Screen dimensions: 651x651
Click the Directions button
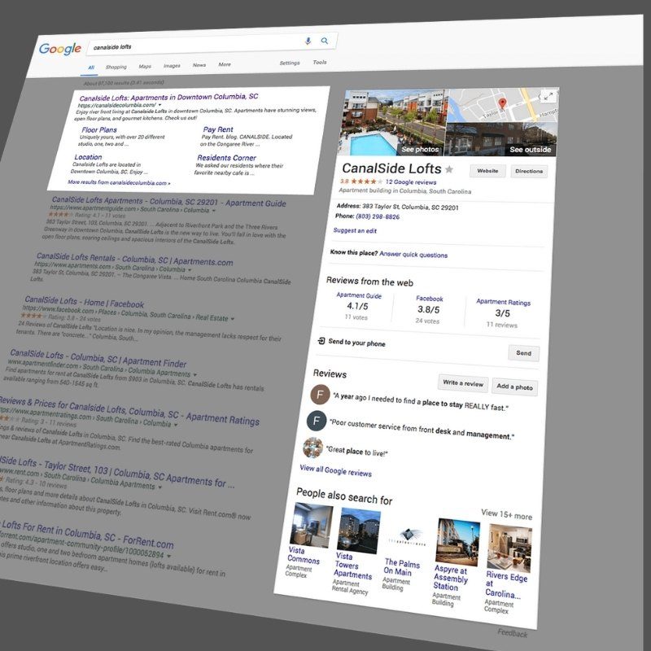[529, 171]
